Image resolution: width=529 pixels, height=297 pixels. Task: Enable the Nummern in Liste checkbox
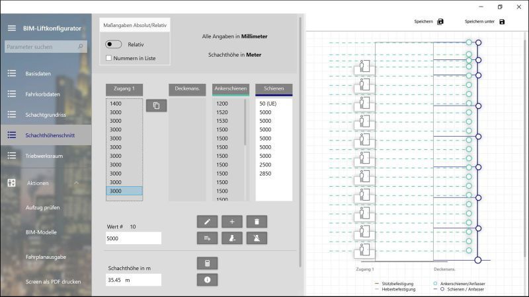point(109,58)
